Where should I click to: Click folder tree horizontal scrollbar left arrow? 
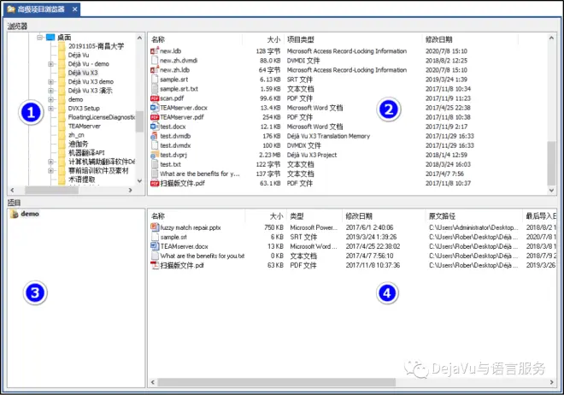point(12,190)
